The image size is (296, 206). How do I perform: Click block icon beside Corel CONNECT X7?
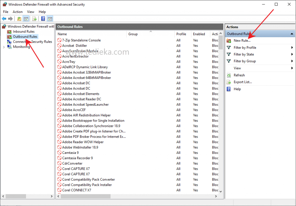pos(60,190)
